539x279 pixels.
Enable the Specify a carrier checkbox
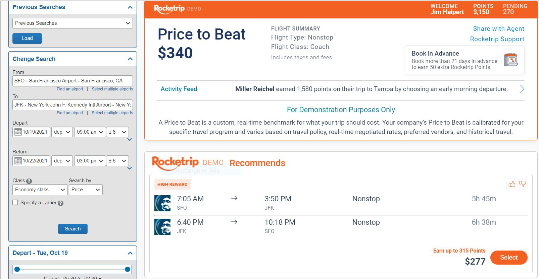[x=15, y=202]
